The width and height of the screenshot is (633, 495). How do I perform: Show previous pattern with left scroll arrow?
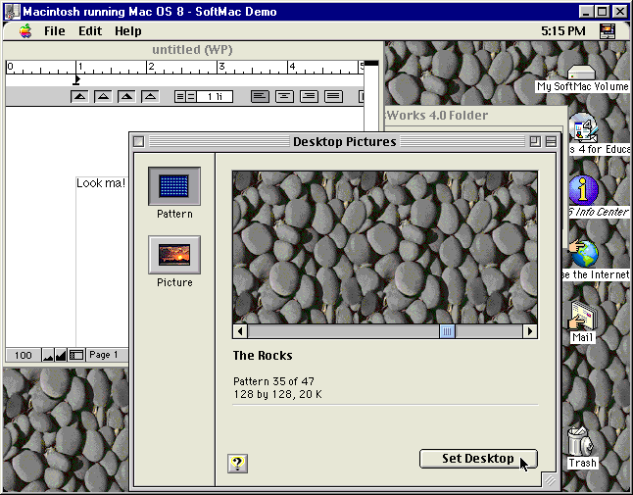pos(240,331)
